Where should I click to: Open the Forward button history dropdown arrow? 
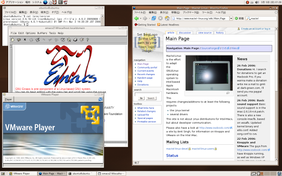[x=149, y=18]
